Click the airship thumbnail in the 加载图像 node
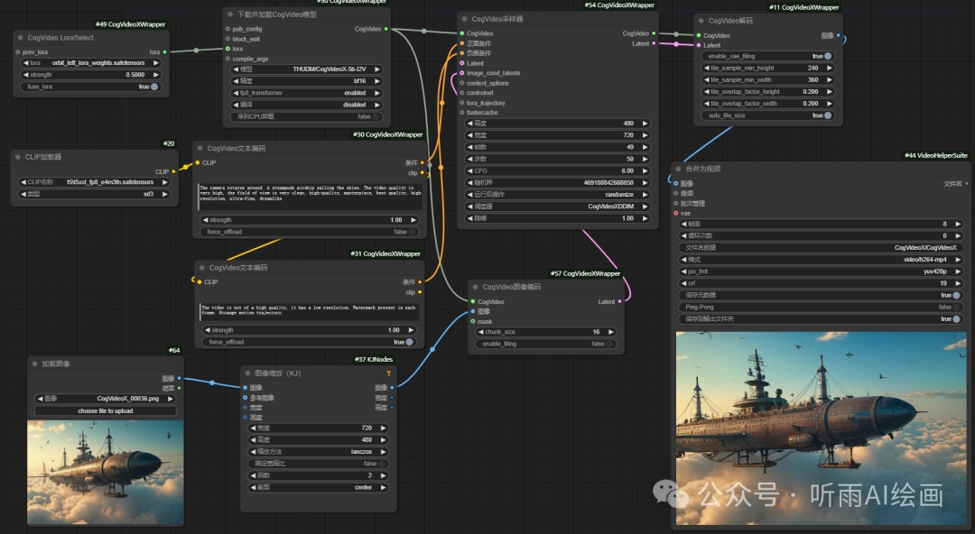This screenshot has height=534, width=975. [106, 473]
